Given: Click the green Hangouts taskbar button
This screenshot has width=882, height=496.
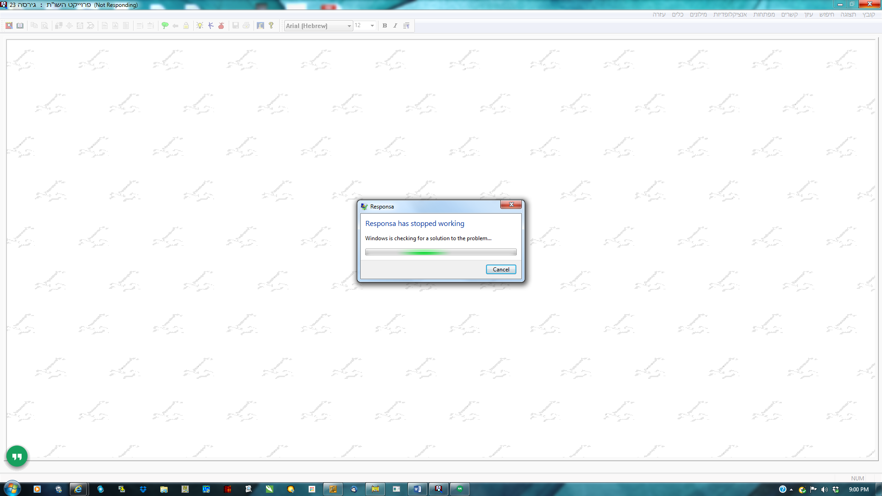Looking at the screenshot, I should [459, 489].
